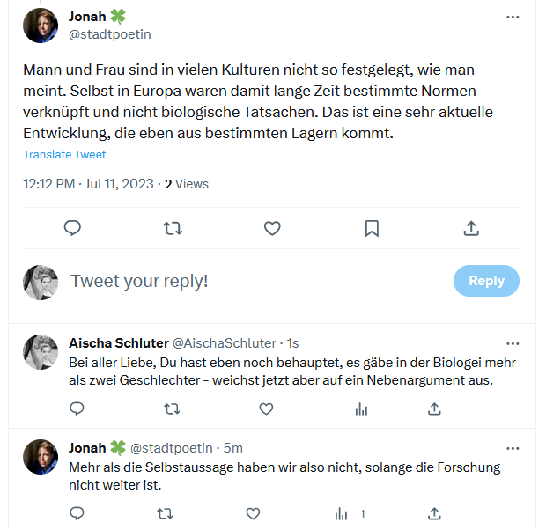View analytics on Jonah's bottom reply

pos(342,513)
